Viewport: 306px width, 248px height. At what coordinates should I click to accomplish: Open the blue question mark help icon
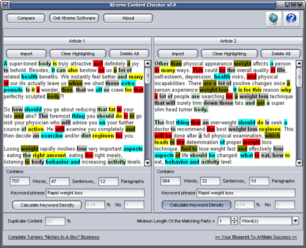pos(291,19)
